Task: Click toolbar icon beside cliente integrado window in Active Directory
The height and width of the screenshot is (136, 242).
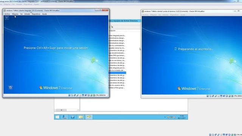Action: [x=112, y=27]
